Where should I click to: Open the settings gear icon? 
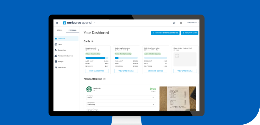(x=181, y=23)
